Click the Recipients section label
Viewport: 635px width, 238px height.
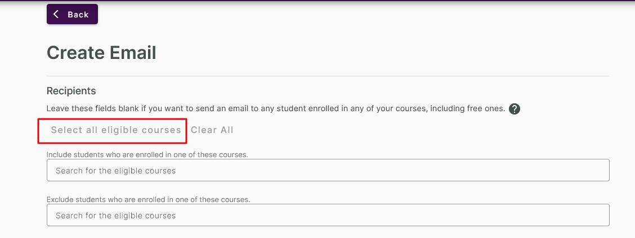click(x=71, y=91)
